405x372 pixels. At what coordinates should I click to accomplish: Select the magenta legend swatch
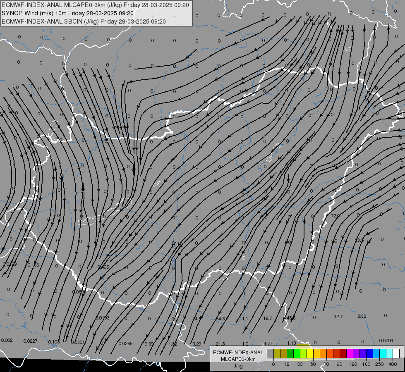[x=350, y=354]
